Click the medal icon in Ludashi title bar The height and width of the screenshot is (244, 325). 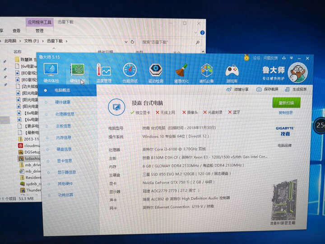[x=246, y=57]
